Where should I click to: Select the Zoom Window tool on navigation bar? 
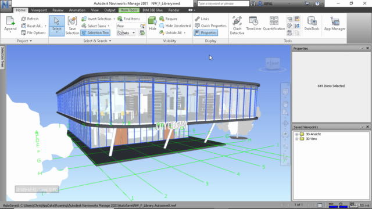pyautogui.click(x=285, y=113)
